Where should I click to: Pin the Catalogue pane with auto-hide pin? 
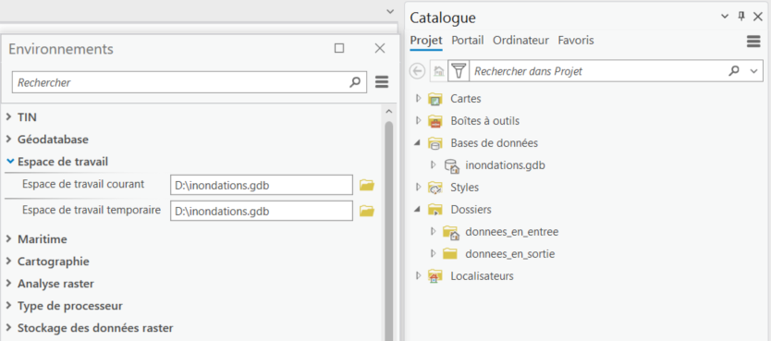(741, 17)
